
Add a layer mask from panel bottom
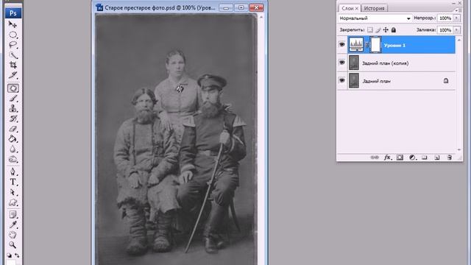(400, 158)
